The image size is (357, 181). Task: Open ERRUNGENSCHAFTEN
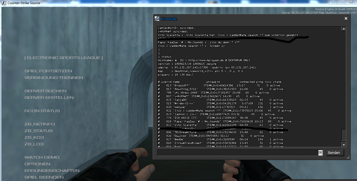[x=52, y=171]
